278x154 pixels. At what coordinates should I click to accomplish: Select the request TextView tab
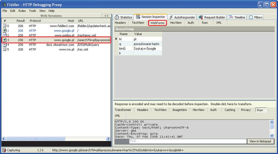[138, 23]
